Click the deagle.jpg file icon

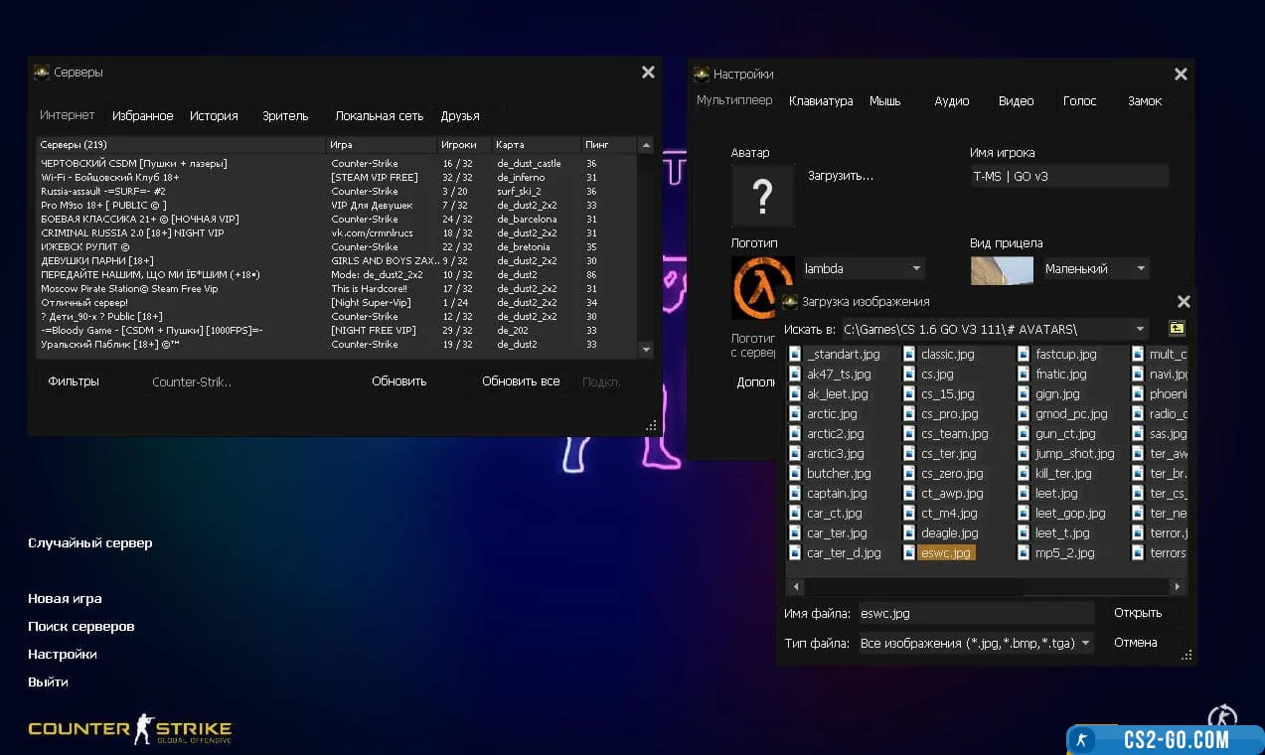(910, 533)
